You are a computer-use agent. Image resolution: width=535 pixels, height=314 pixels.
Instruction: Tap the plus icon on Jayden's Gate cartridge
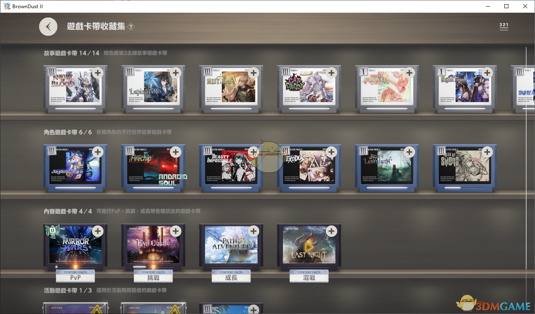point(98,152)
